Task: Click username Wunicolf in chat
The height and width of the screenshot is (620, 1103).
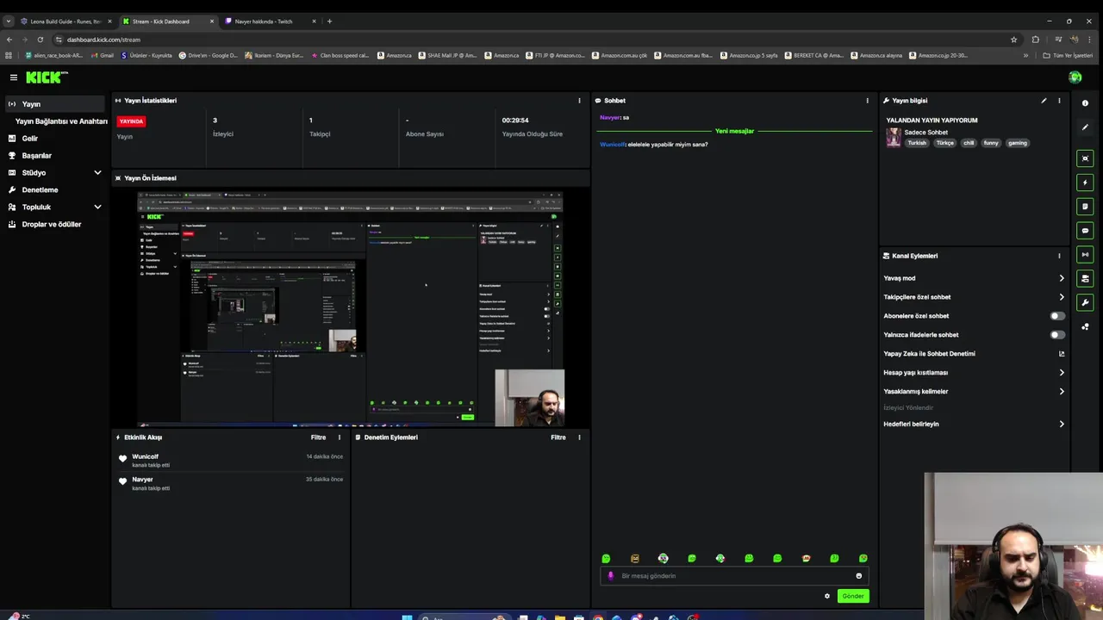Action: (x=613, y=145)
